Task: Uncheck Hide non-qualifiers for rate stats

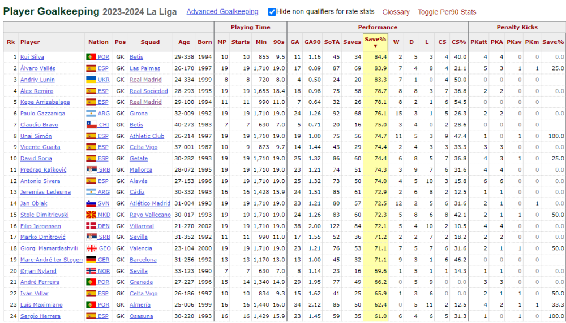Action: [x=272, y=12]
